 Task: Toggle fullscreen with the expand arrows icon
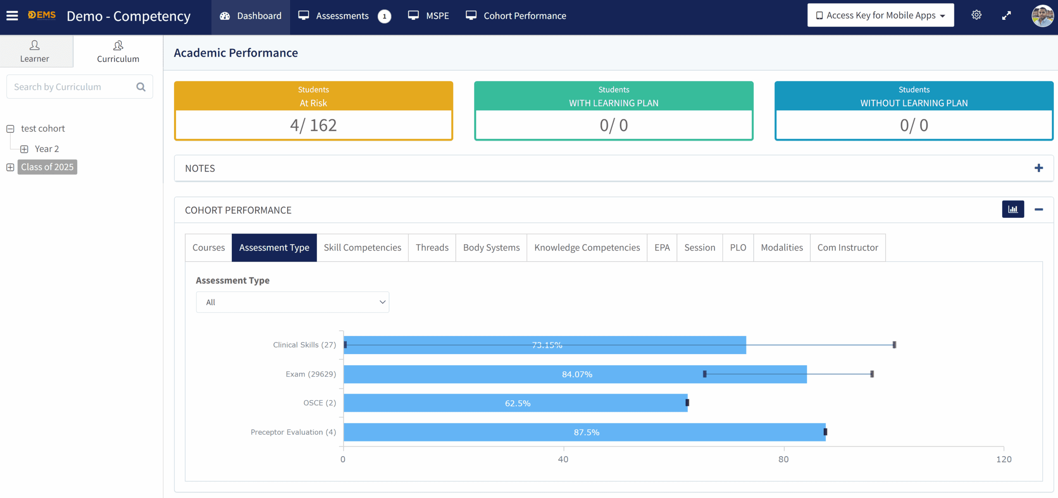click(1006, 16)
